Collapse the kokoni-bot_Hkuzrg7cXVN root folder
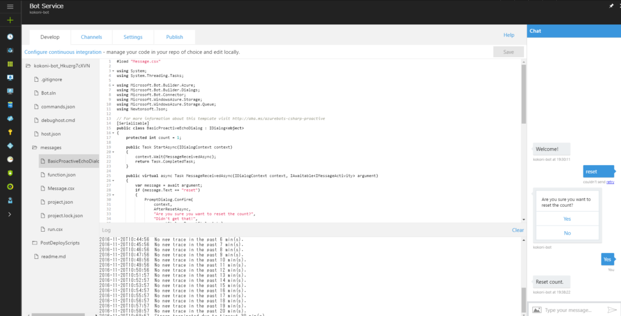This screenshot has width=621, height=316. pyautogui.click(x=28, y=66)
